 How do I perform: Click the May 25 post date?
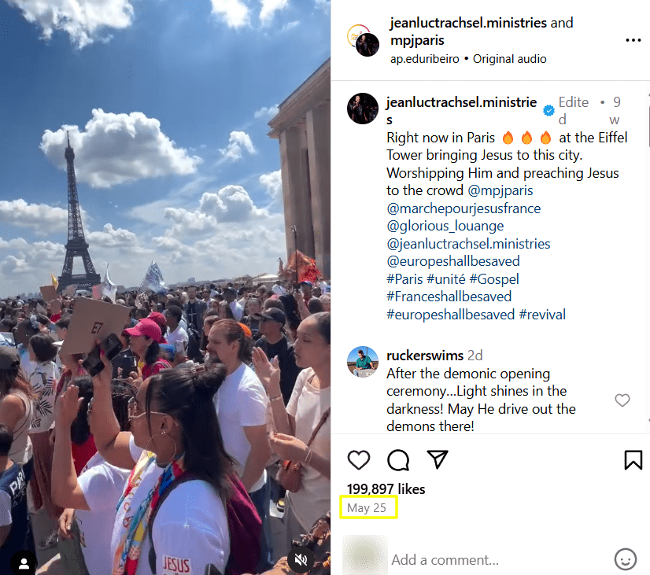click(367, 507)
